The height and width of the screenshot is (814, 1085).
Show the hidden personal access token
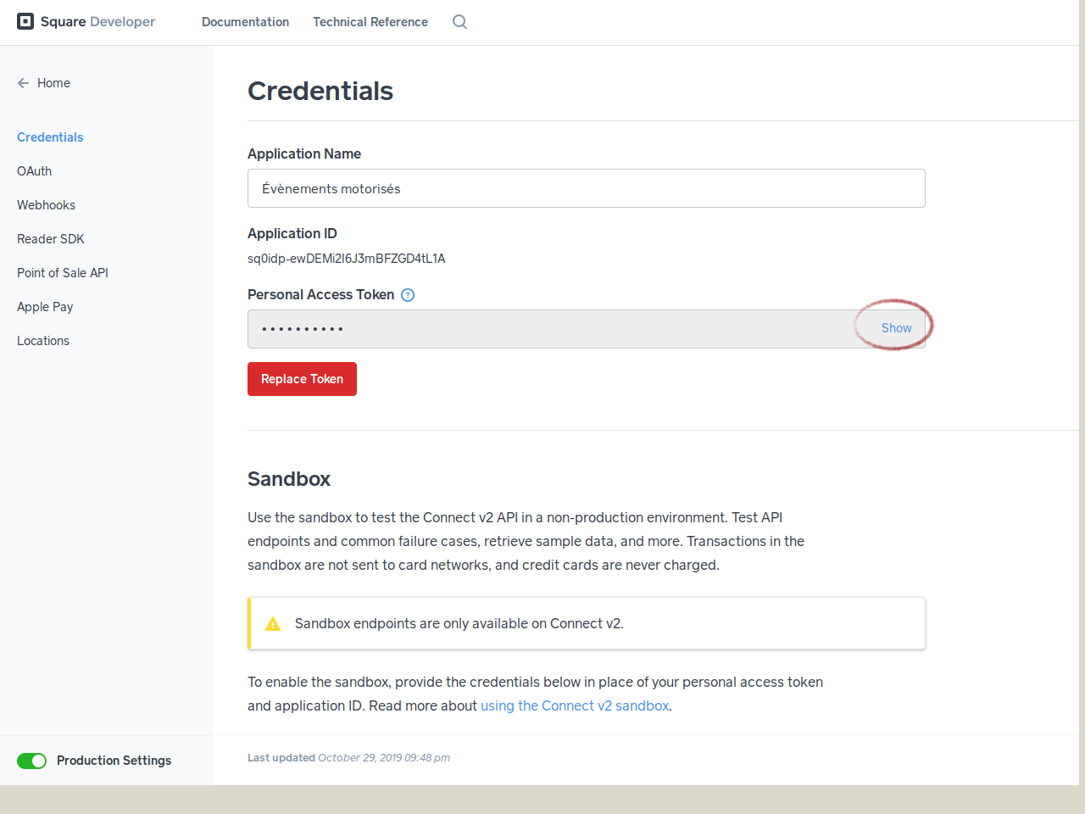click(x=896, y=328)
